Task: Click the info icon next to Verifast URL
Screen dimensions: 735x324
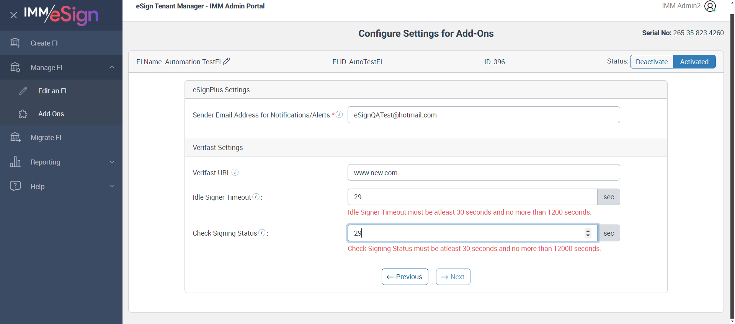Action: [x=235, y=173]
